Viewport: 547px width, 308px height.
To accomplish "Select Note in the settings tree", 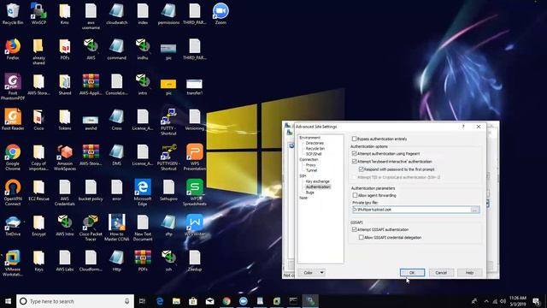I will [303, 198].
